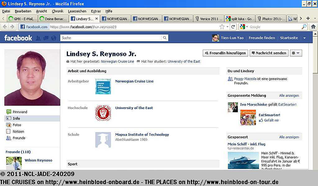Click the Norwegian Cruise Line logo
This screenshot has width=318, height=186.
tap(103, 86)
